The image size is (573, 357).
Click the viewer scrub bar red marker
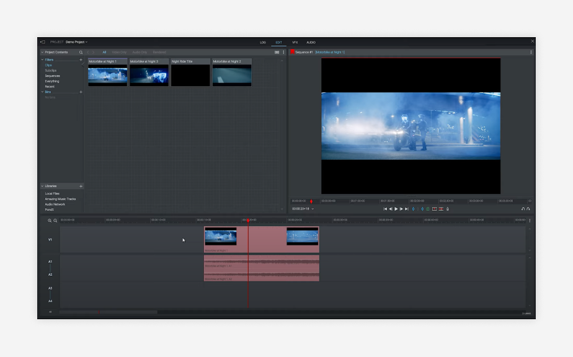tap(311, 201)
